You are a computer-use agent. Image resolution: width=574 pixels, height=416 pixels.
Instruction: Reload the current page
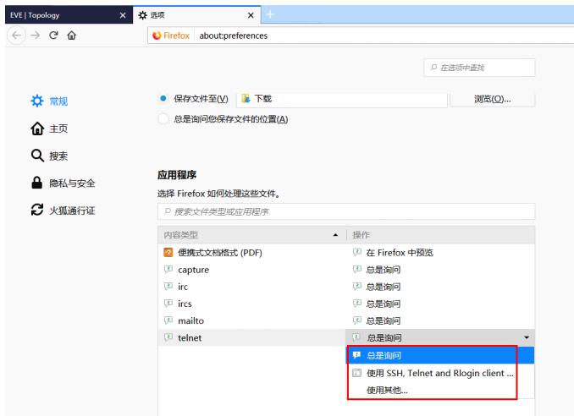pyautogui.click(x=54, y=36)
